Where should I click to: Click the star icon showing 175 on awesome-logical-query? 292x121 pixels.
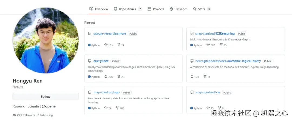click(x=192, y=76)
